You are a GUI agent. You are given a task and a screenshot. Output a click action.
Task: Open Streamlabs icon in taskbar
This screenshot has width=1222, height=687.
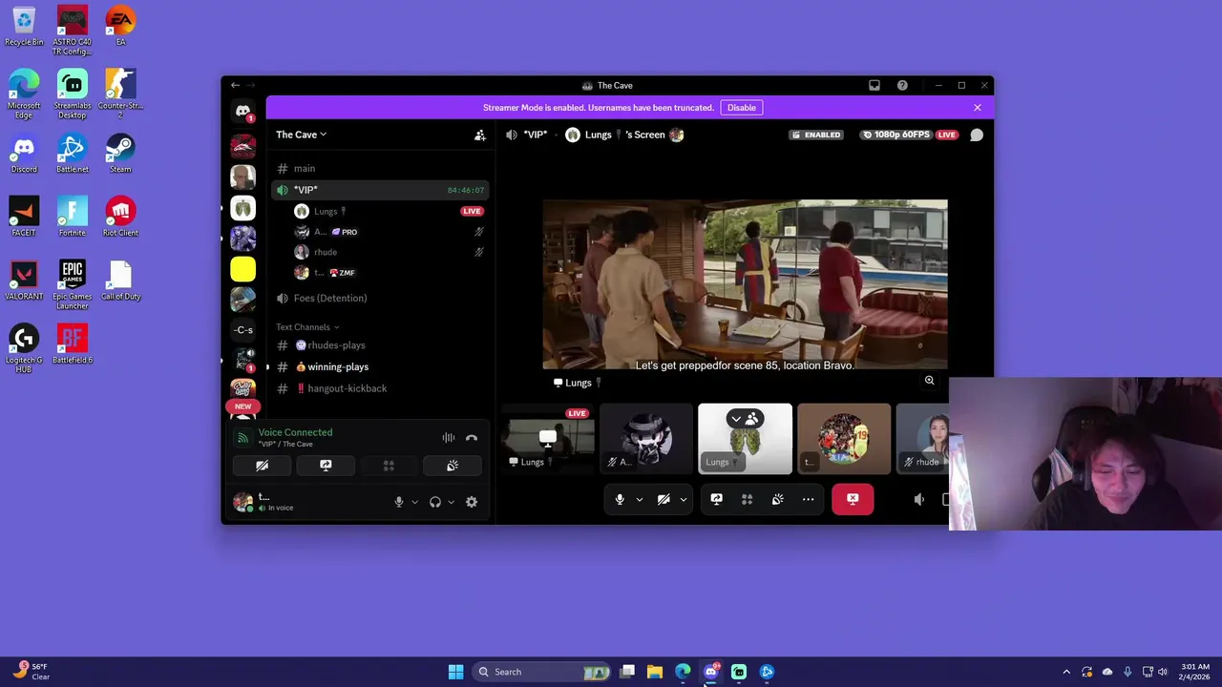click(x=739, y=672)
